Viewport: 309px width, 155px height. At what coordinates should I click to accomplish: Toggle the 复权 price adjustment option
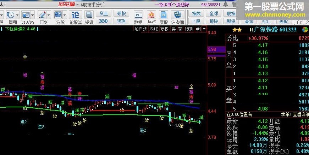point(164,29)
